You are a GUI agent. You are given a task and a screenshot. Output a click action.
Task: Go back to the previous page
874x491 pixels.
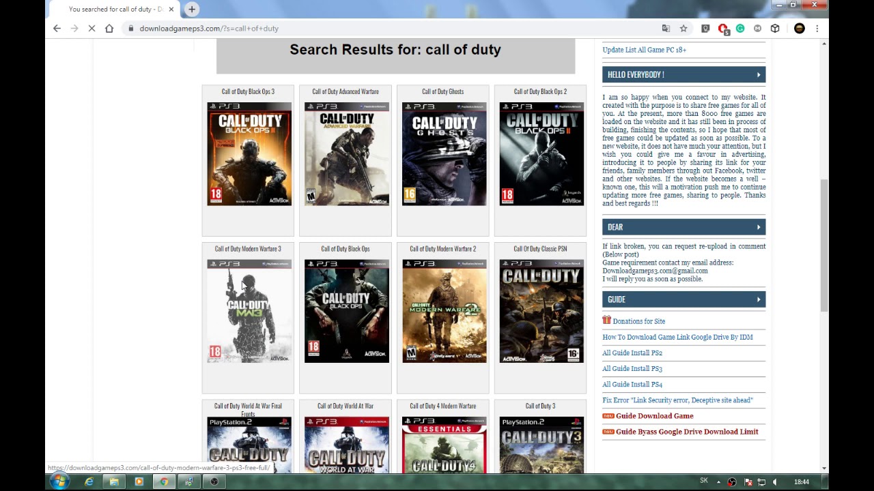tap(57, 29)
